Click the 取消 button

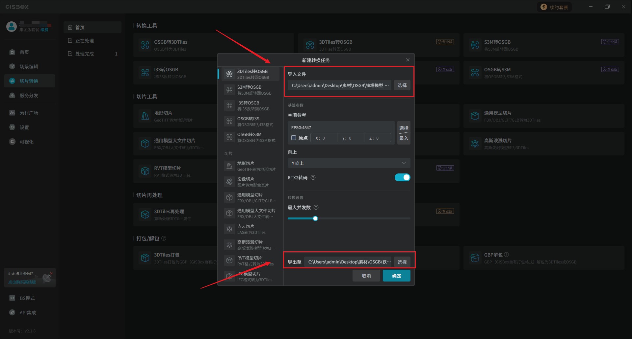366,276
